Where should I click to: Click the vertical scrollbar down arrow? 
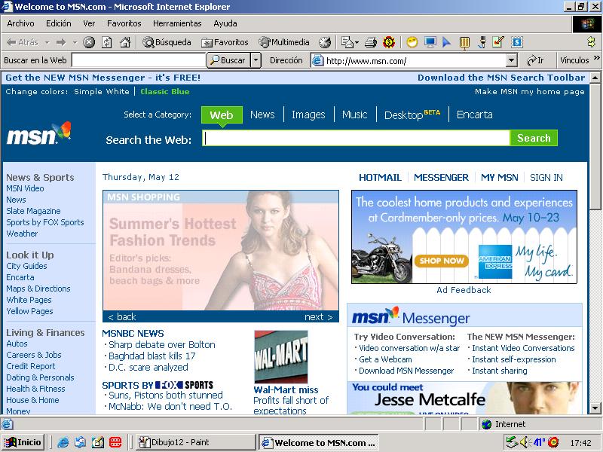[x=595, y=408]
